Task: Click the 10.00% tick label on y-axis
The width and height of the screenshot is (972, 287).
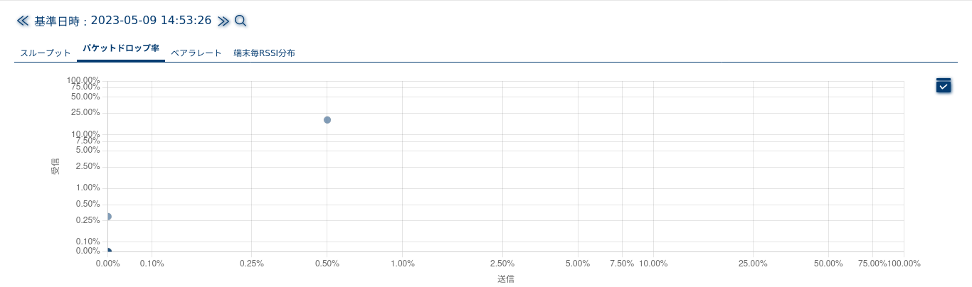Action: 85,134
